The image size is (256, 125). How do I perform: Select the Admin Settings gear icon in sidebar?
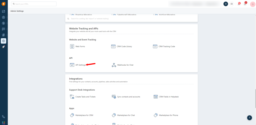(3, 41)
